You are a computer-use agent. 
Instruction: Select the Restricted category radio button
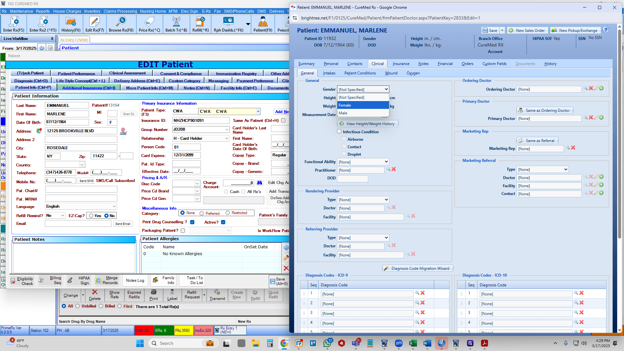coord(228,213)
